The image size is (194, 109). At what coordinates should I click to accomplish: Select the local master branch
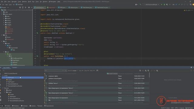[x=10, y=80]
